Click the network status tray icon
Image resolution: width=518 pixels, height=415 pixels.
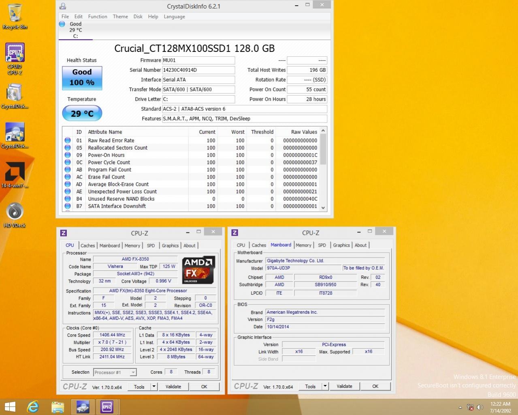[470, 407]
